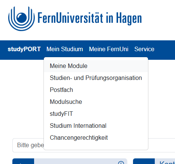Expand the Meine FernUni menu
This screenshot has width=175, height=164.
click(109, 49)
